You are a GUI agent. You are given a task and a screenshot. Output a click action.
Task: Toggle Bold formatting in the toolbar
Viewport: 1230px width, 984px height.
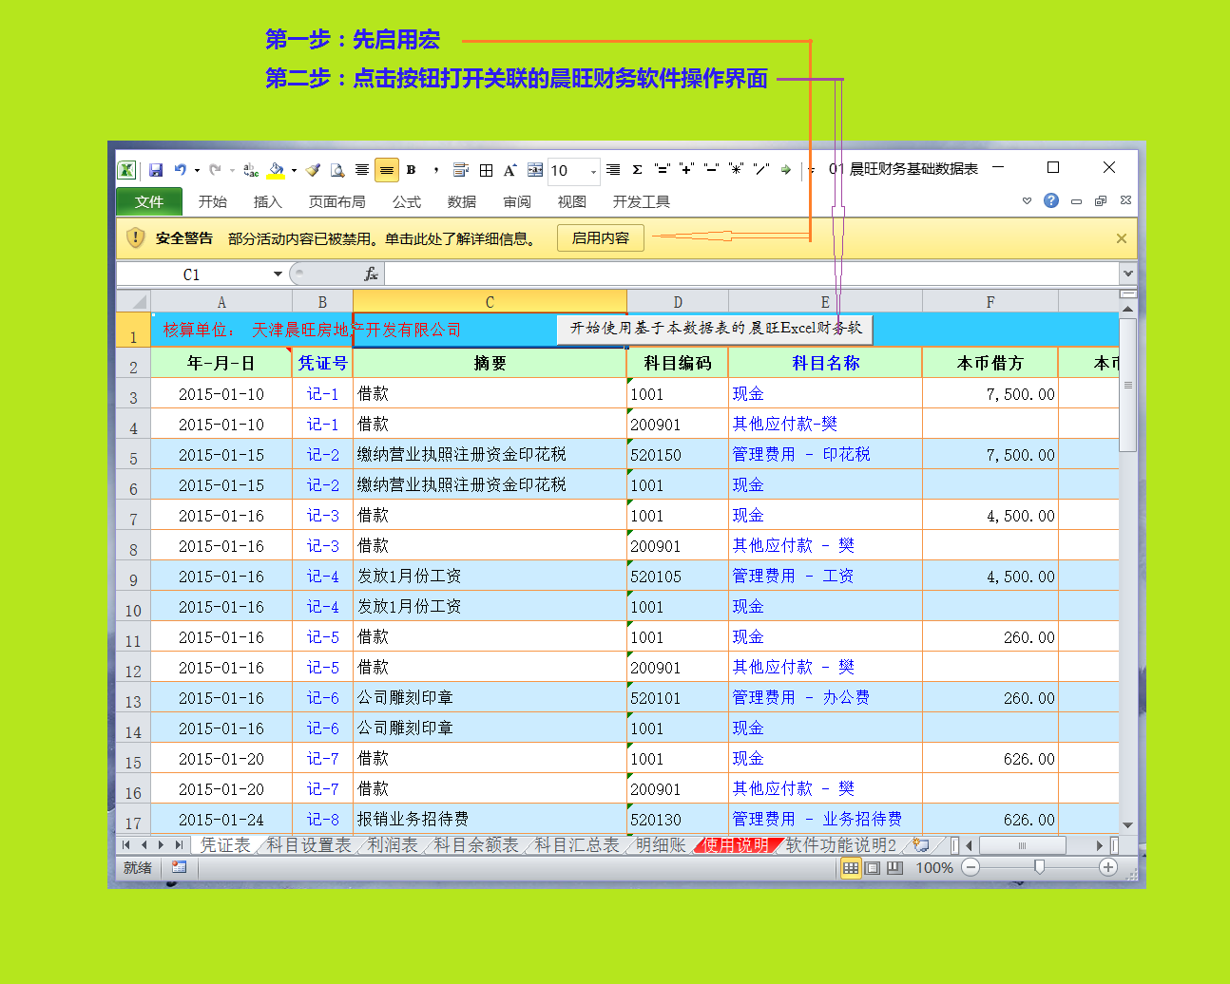click(x=411, y=170)
